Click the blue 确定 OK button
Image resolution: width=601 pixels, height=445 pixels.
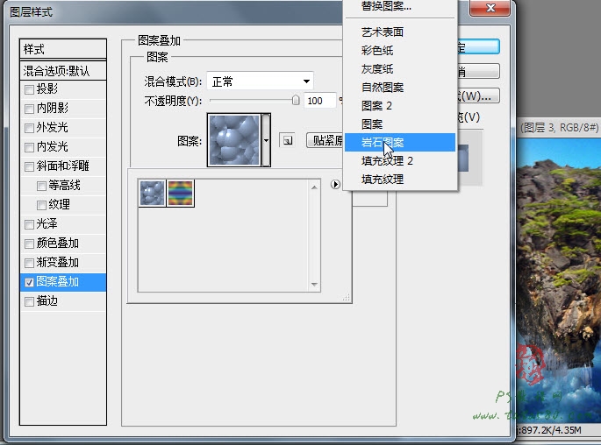tap(478, 46)
